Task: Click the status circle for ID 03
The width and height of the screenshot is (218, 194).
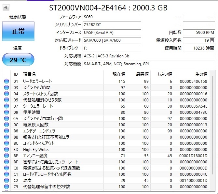Action: tap(7, 87)
